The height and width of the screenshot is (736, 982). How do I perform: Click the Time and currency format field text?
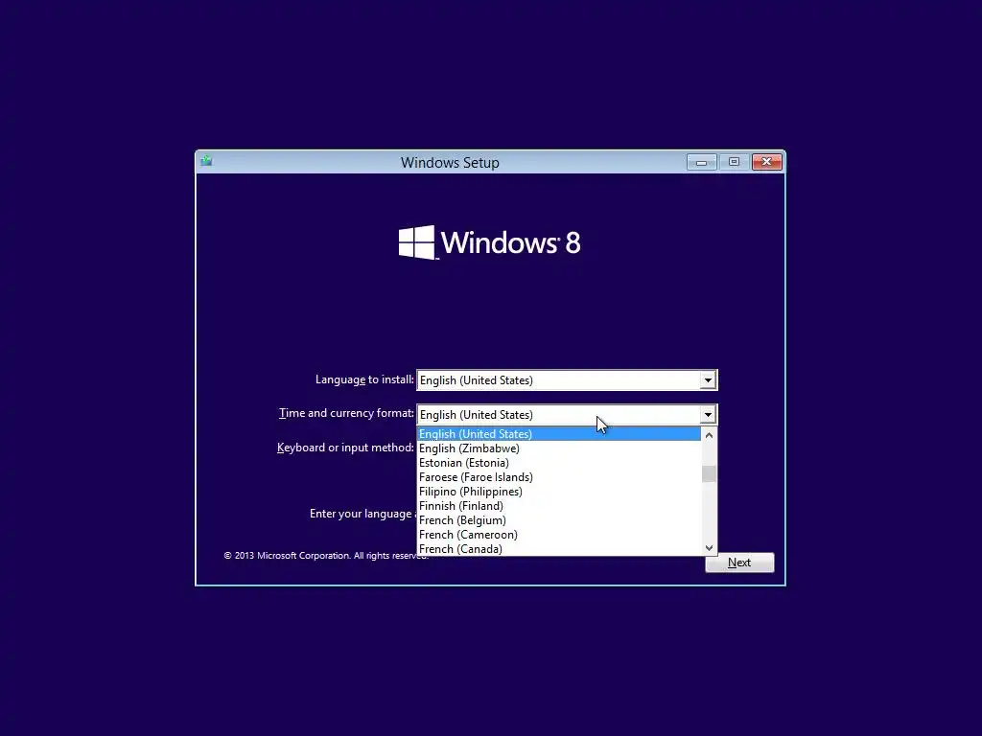[x=476, y=414]
